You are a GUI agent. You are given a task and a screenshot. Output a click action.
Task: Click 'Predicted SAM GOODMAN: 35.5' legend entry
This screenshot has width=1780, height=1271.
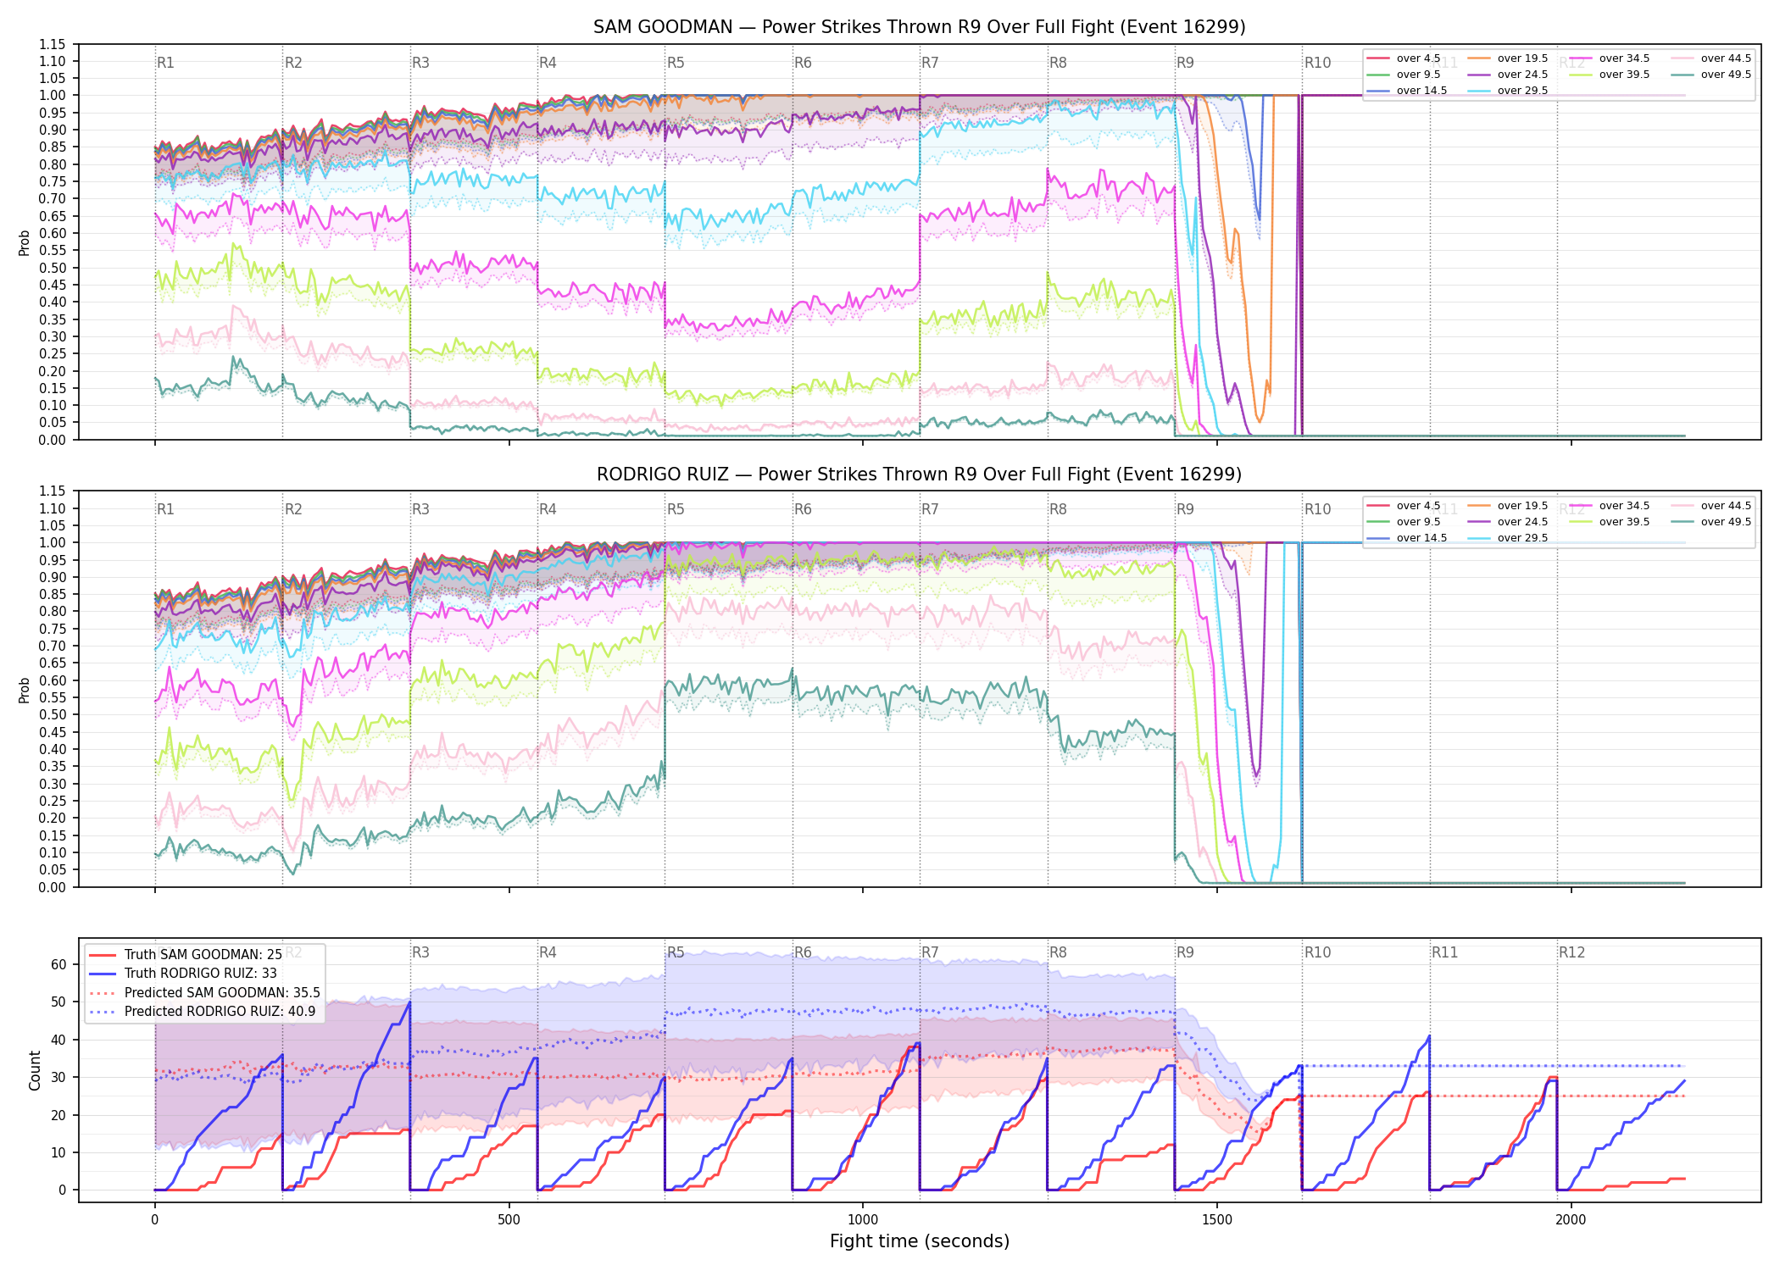pyautogui.click(x=205, y=993)
